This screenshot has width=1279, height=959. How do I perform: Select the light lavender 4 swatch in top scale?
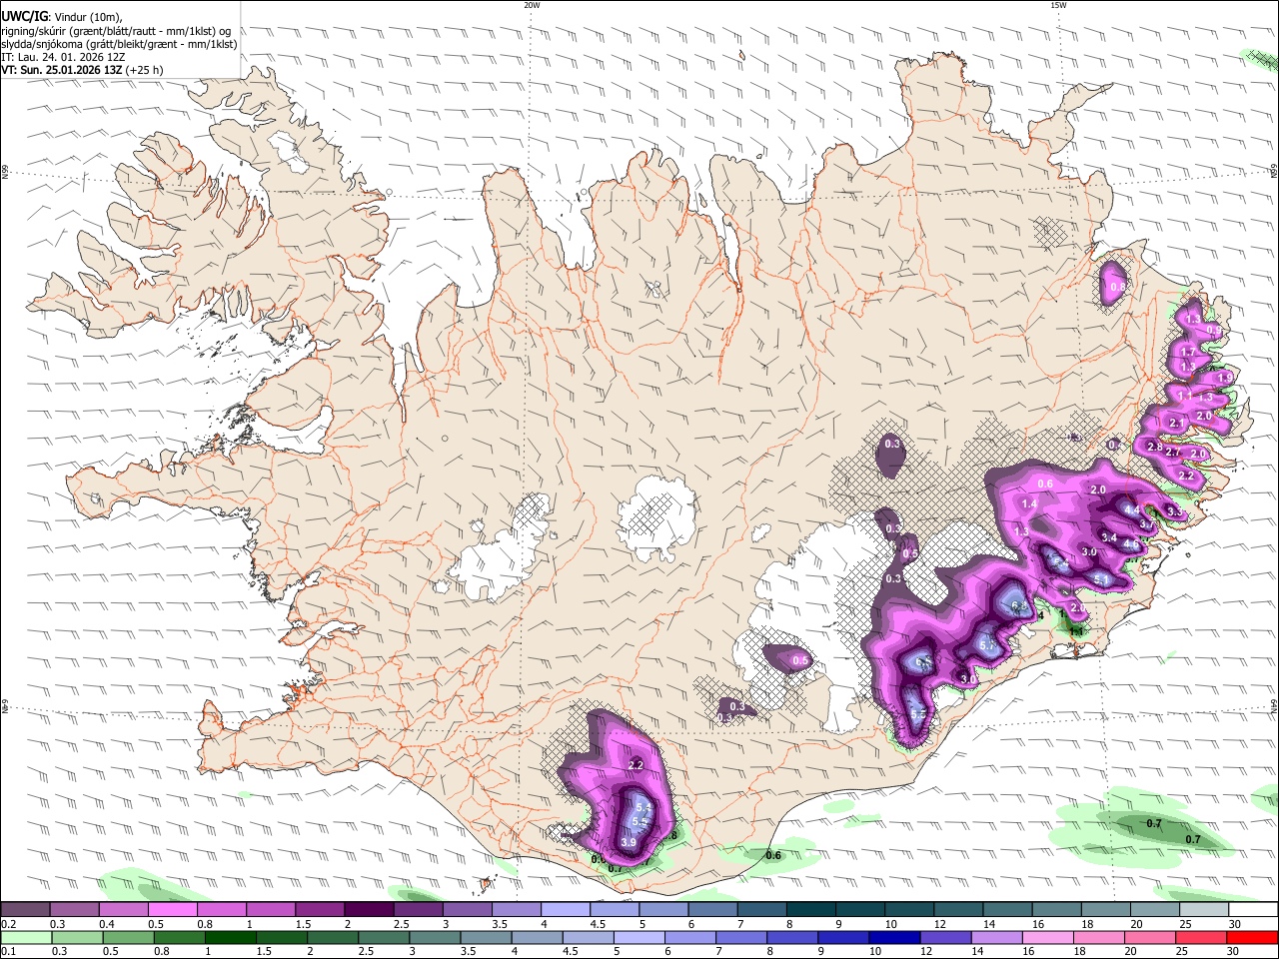566,909
